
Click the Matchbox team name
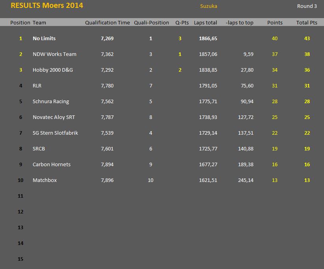(45, 180)
